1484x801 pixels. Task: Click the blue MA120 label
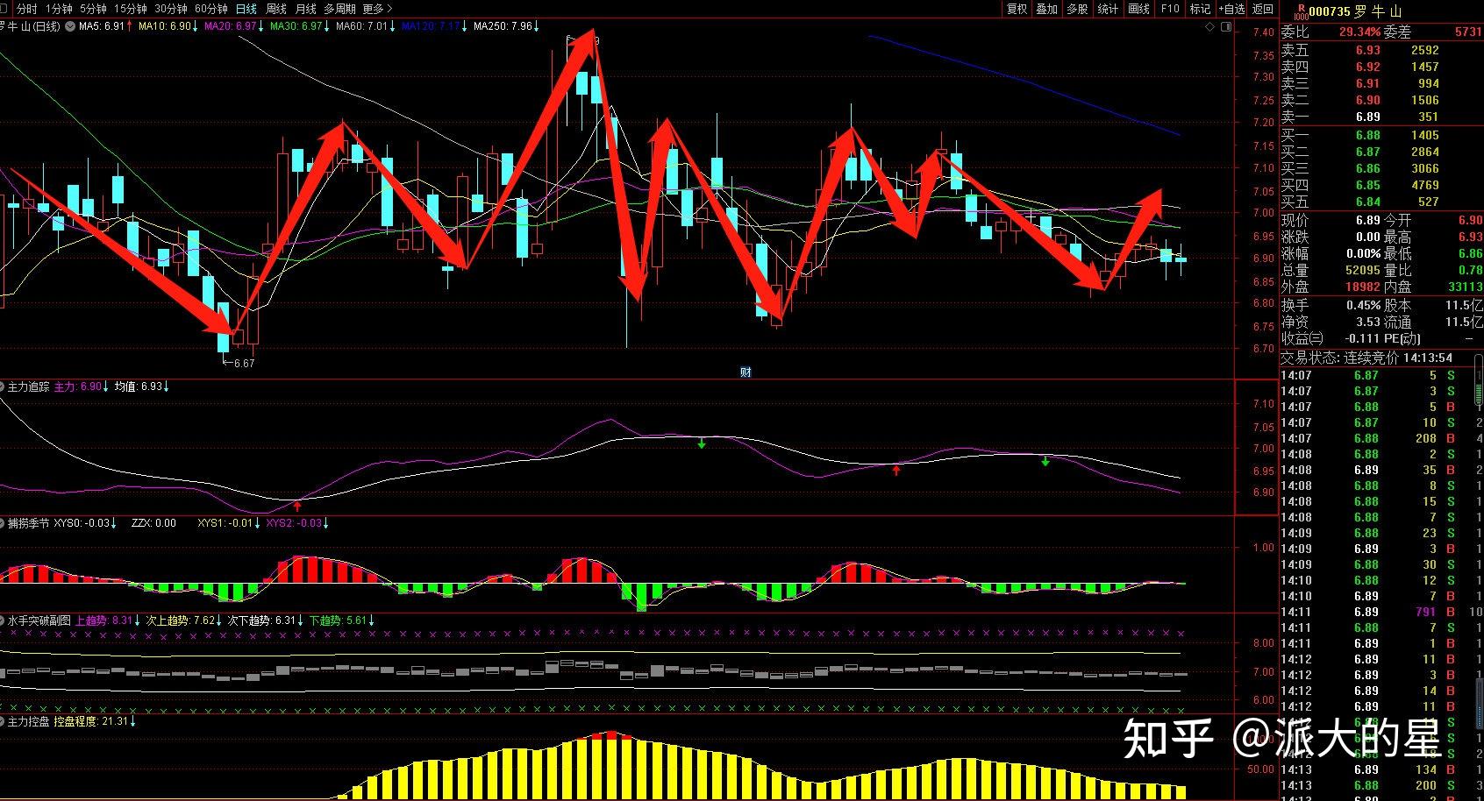pyautogui.click(x=430, y=26)
